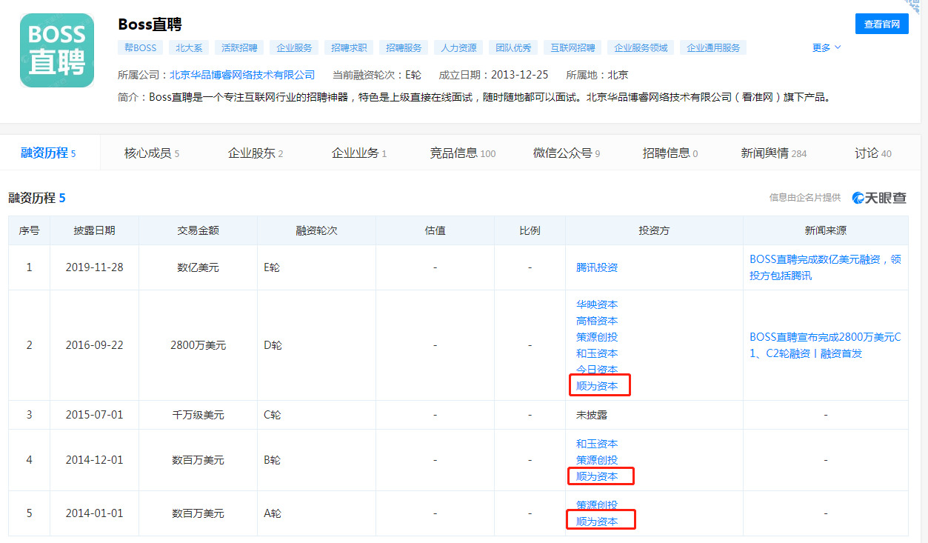Click 顺为资本 in the D轮 row
The width and height of the screenshot is (928, 543).
(x=597, y=386)
